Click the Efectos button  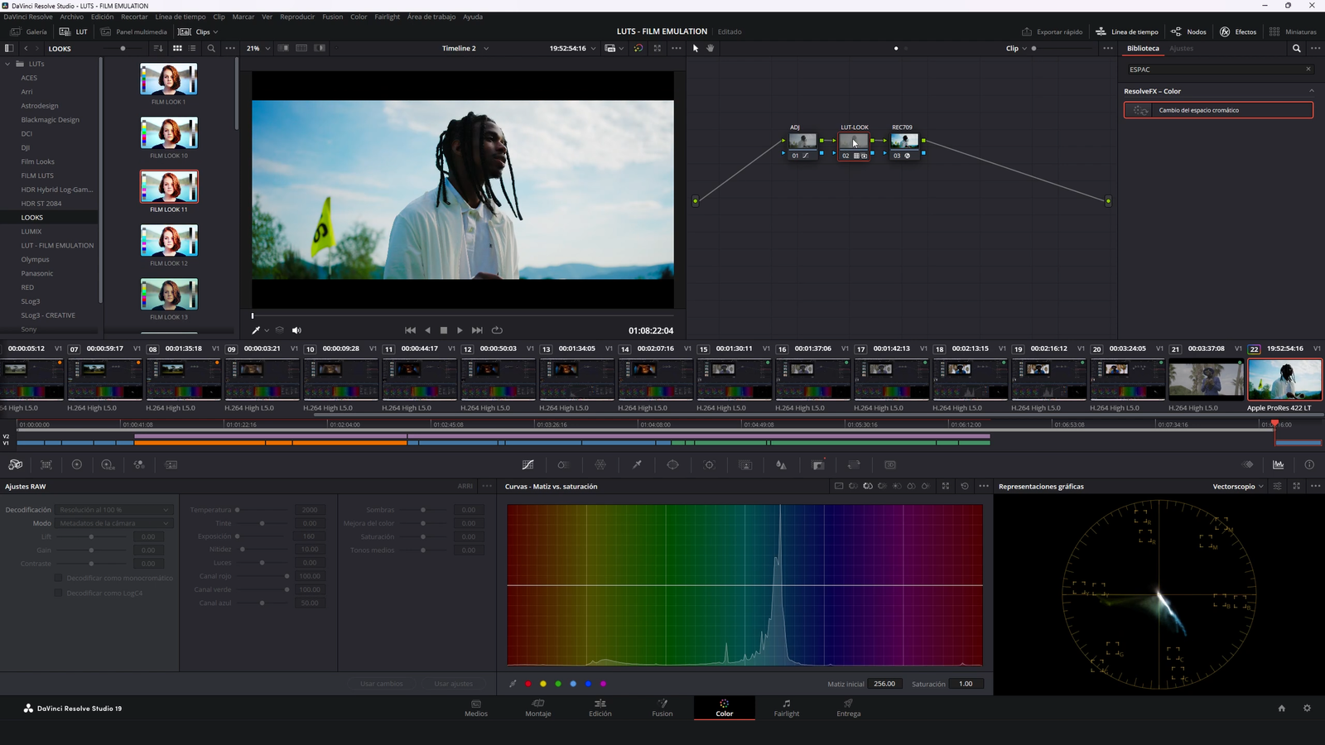[x=1238, y=32]
